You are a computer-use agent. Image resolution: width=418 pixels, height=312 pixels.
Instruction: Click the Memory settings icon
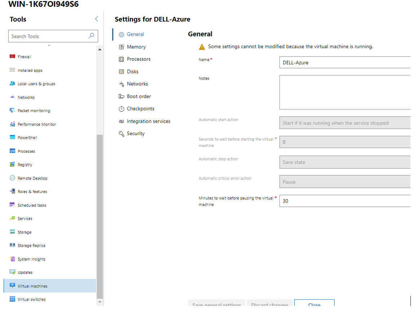[x=121, y=47]
